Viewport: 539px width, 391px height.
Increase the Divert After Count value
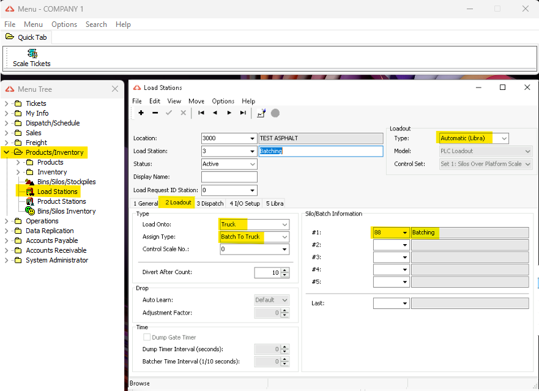285,270
